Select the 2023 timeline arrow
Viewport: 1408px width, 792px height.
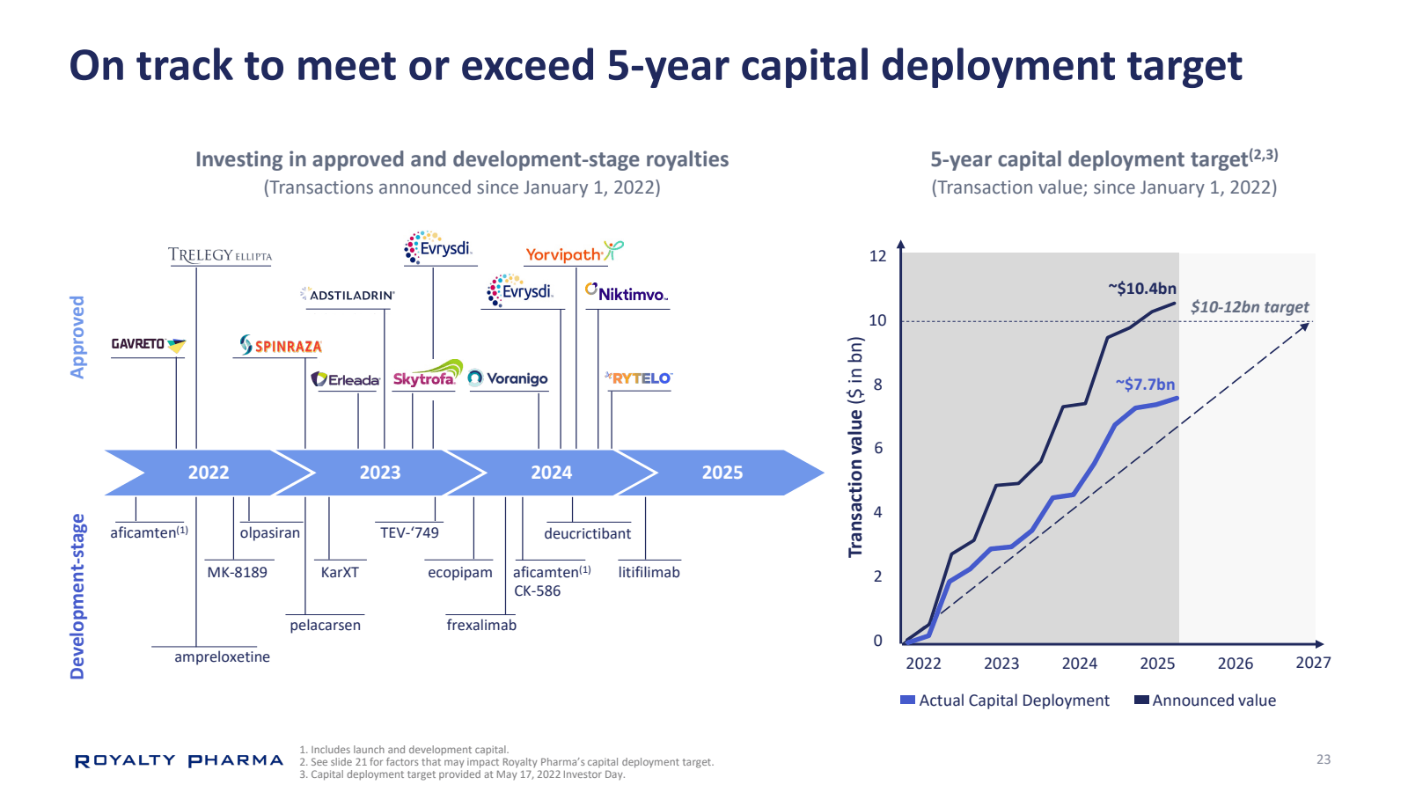pyautogui.click(x=380, y=473)
